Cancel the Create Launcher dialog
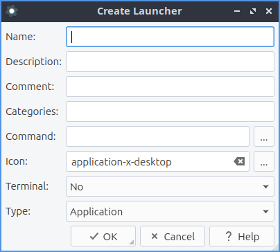 tap(173, 236)
